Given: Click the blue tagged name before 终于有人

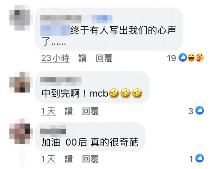Looking at the screenshot, I should pos(55,31).
